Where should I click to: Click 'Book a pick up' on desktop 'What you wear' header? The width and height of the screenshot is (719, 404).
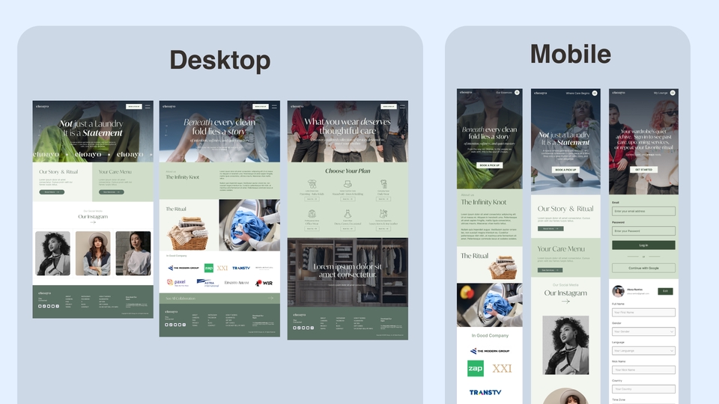coord(389,106)
